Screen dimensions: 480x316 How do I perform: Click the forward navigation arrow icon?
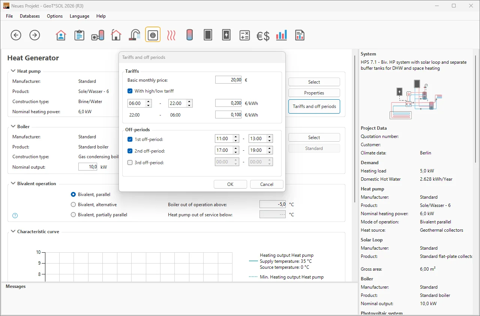click(34, 35)
